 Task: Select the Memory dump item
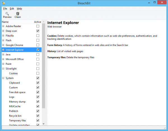point(22,102)
